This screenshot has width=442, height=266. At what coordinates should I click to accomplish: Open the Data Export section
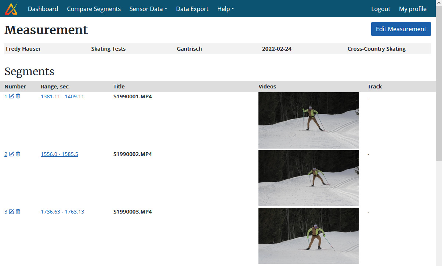tap(192, 8)
